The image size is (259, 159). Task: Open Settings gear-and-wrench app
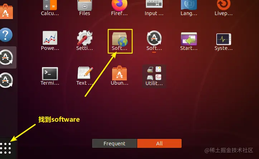[x=85, y=41]
